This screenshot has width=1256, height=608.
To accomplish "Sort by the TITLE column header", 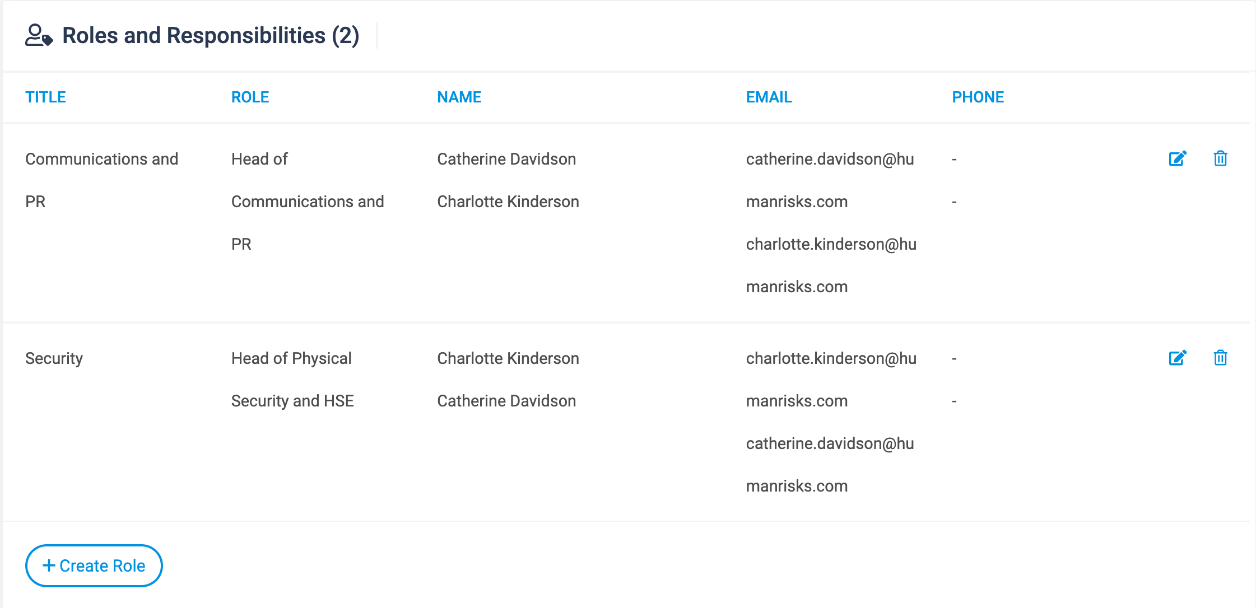I will pyautogui.click(x=46, y=97).
